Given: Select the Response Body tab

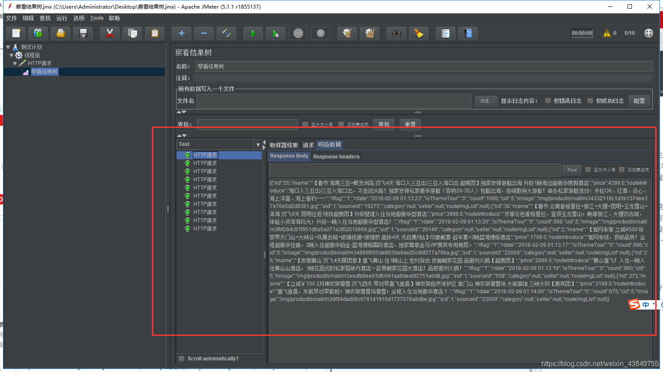Looking at the screenshot, I should coord(289,156).
